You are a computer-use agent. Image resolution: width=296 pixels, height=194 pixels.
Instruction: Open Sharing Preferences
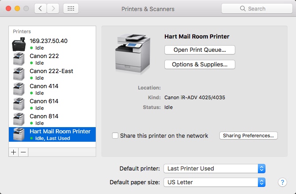[x=249, y=136]
